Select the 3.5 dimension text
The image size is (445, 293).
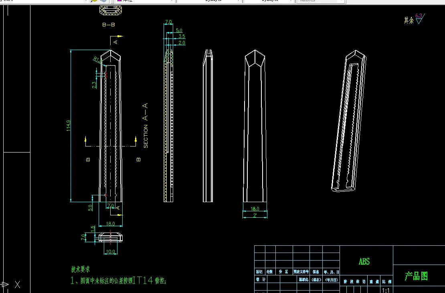(182, 36)
